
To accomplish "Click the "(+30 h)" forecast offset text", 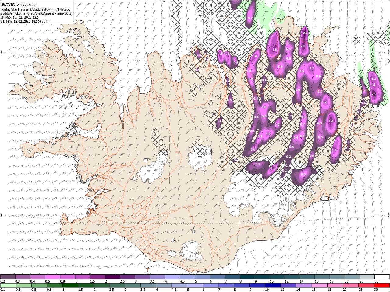I will (x=44, y=21).
